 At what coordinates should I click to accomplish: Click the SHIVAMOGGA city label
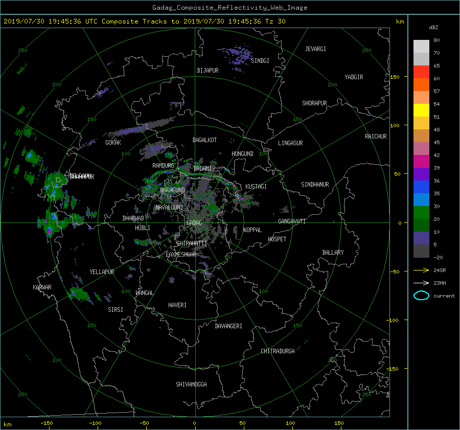191,384
